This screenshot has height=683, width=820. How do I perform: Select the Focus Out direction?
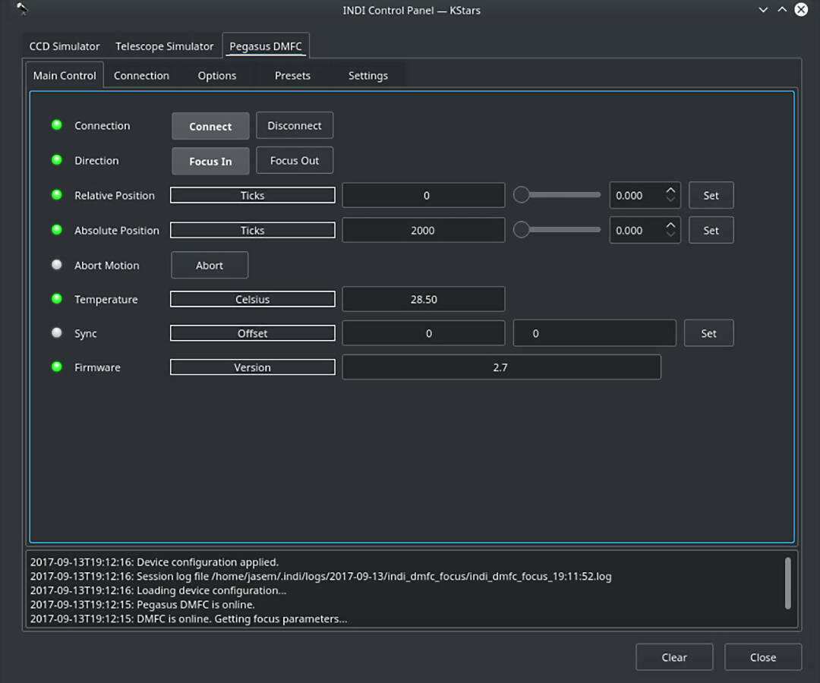click(x=295, y=161)
